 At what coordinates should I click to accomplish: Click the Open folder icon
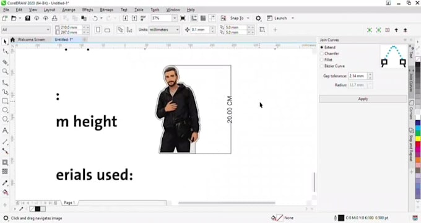(x=14, y=18)
